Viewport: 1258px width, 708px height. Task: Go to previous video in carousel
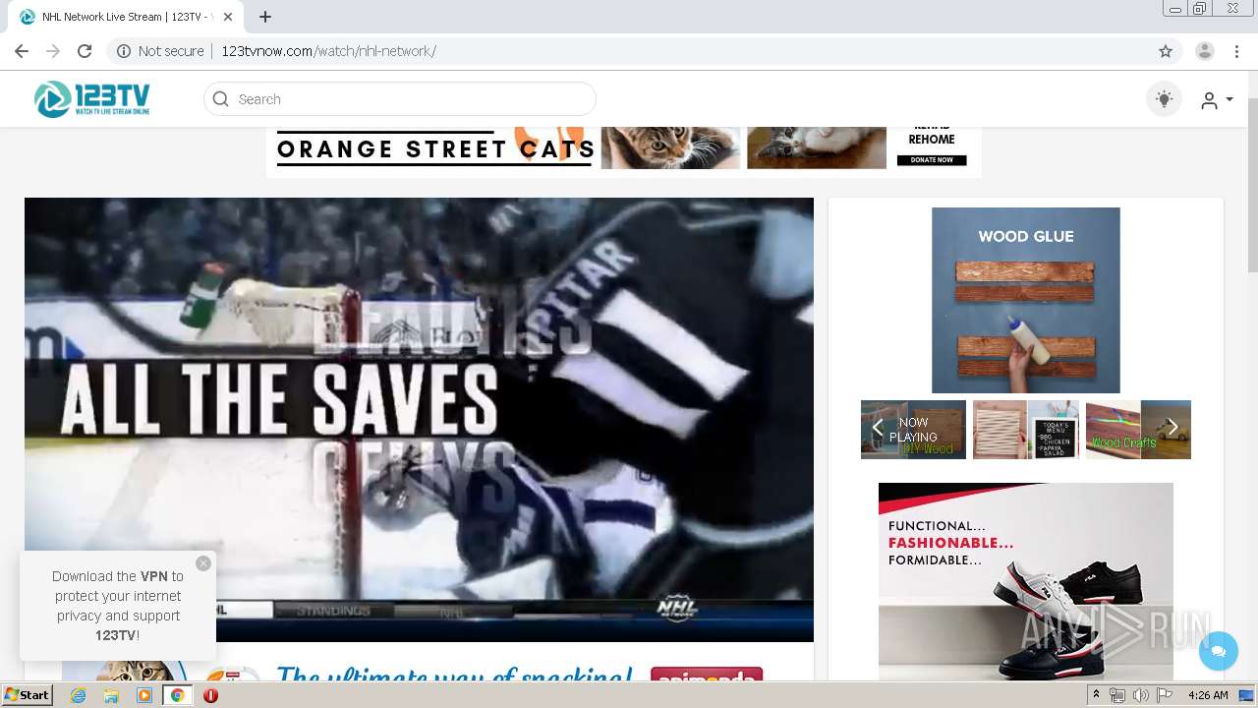[x=878, y=428]
